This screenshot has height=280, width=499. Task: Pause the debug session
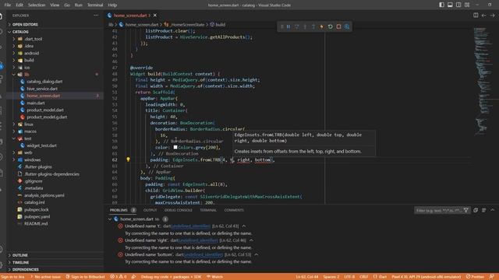(288, 26)
